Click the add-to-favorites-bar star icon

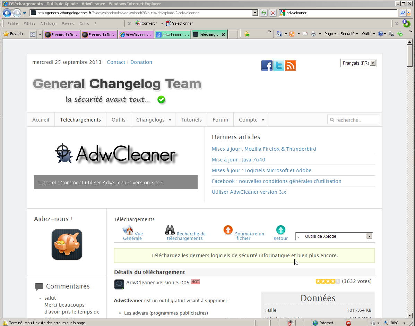click(247, 34)
